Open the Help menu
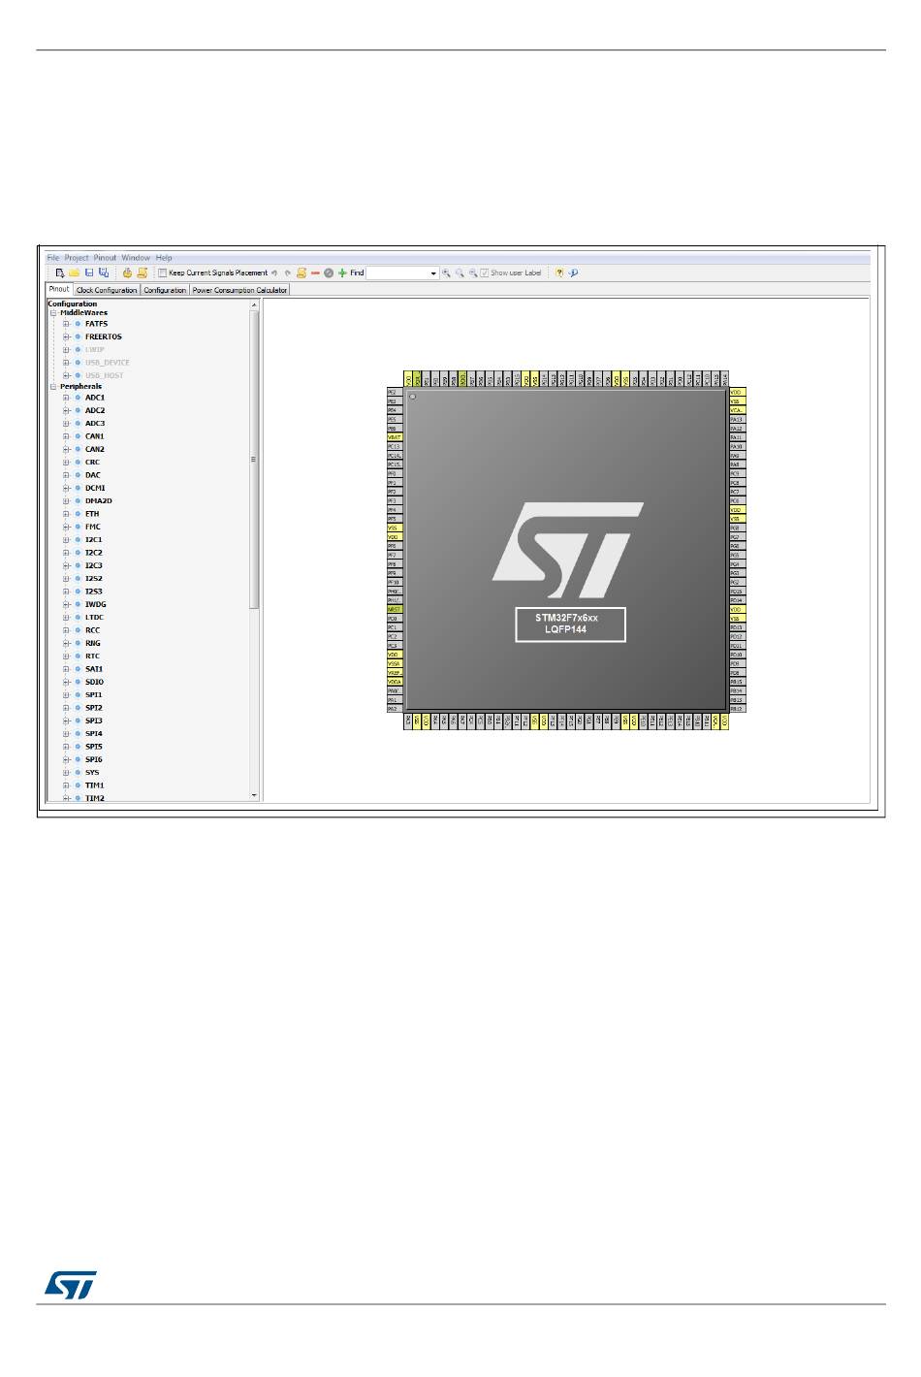The height and width of the screenshot is (1377, 921). 164,258
